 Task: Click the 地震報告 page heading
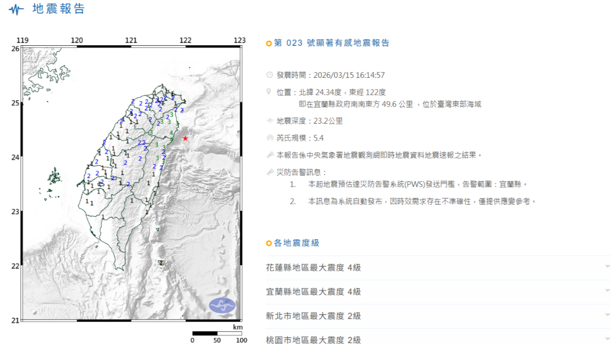click(59, 9)
